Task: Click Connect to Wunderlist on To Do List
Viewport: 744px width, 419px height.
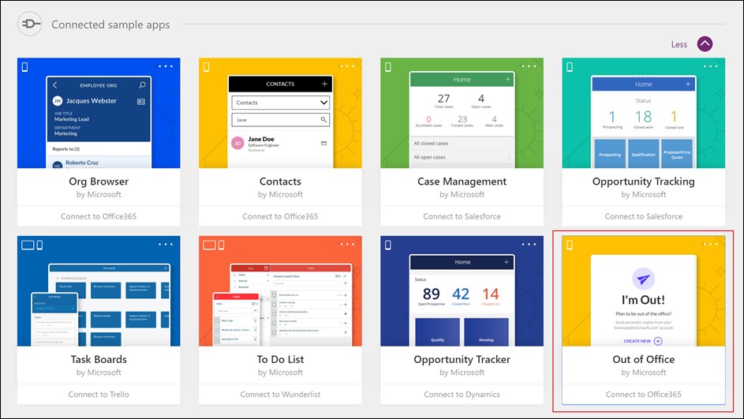Action: pos(280,395)
